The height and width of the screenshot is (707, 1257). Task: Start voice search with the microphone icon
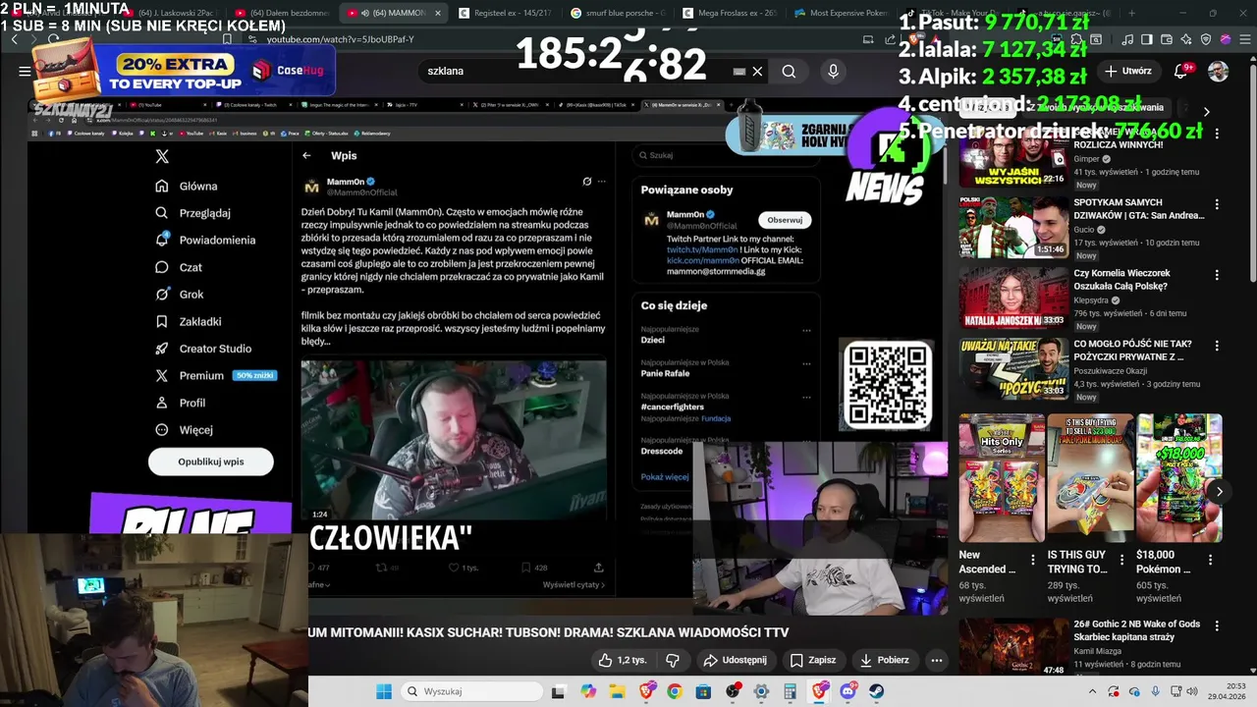pos(833,71)
